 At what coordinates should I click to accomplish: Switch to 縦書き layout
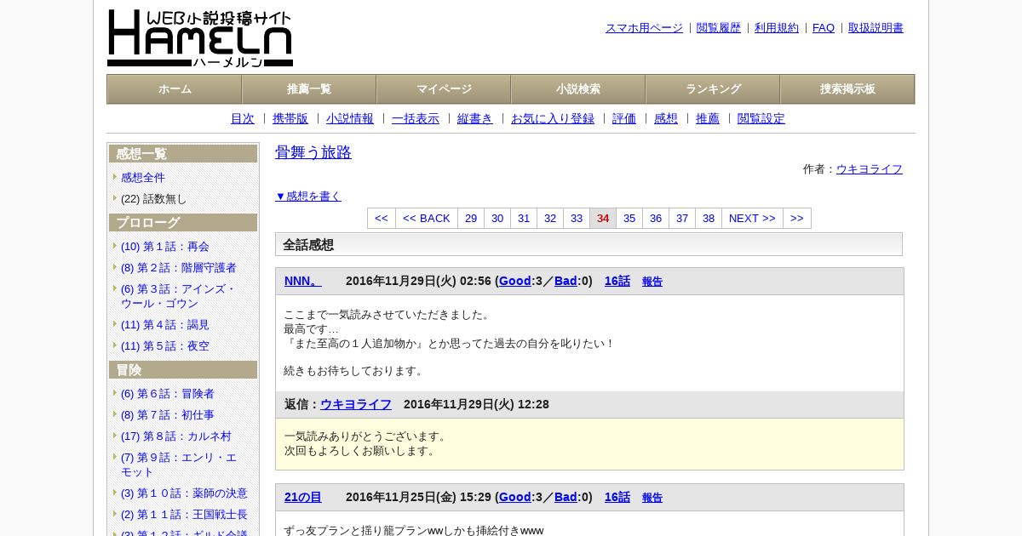[x=475, y=118]
